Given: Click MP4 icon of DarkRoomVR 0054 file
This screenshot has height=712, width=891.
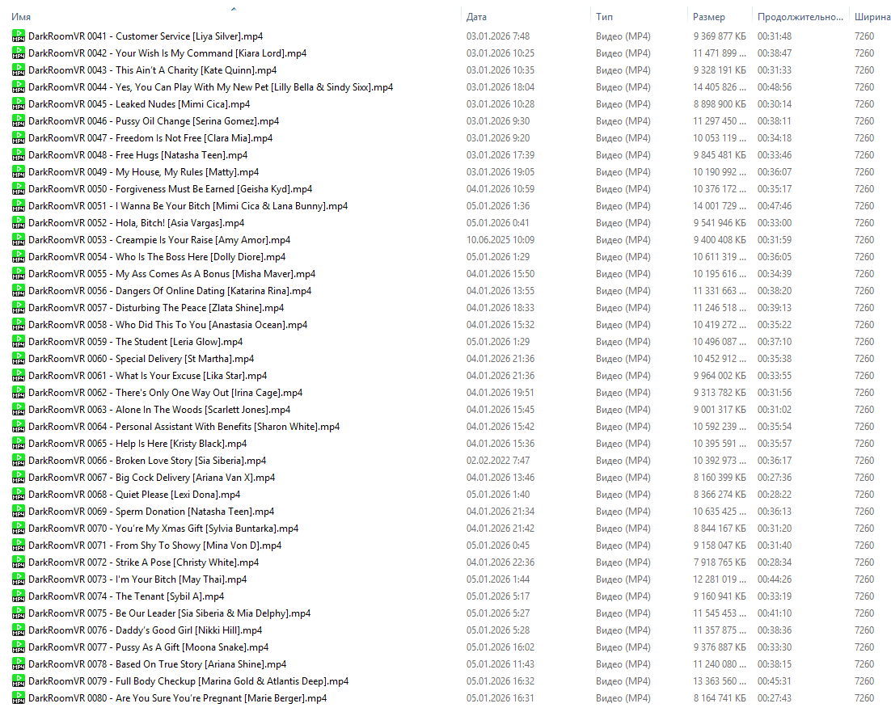Looking at the screenshot, I should tap(18, 257).
